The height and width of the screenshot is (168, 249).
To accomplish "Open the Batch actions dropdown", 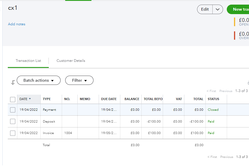I will (x=39, y=81).
